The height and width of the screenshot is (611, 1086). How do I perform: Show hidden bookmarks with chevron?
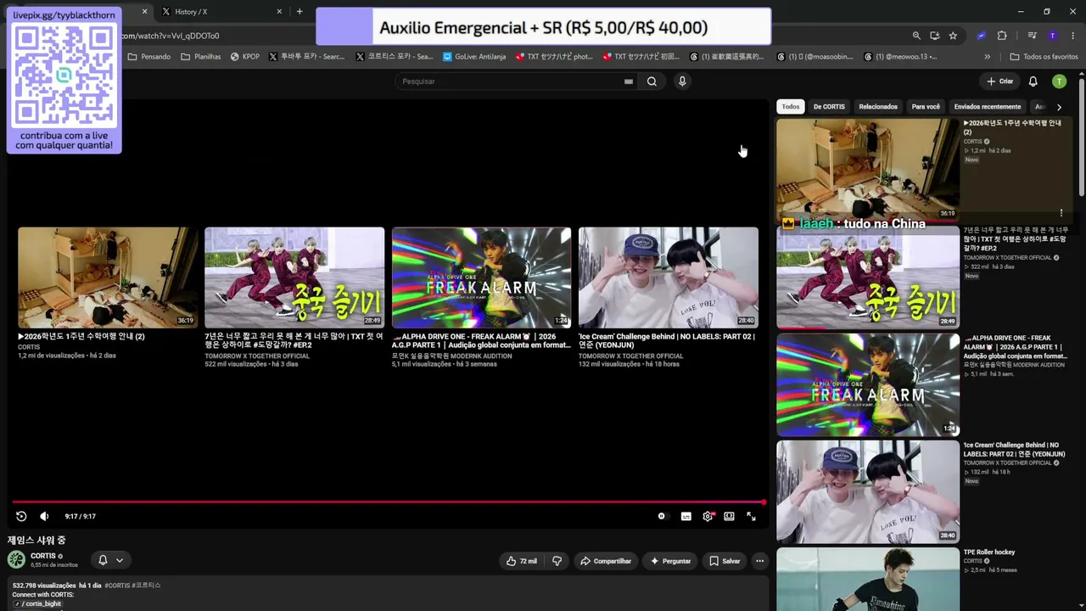[987, 57]
